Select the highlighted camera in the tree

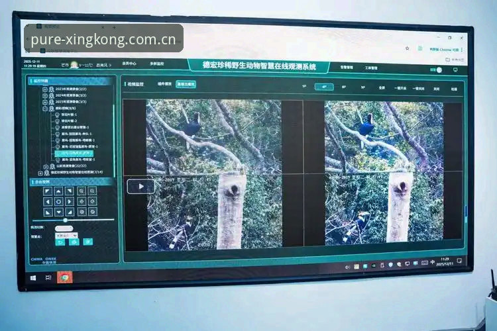[x=74, y=154]
